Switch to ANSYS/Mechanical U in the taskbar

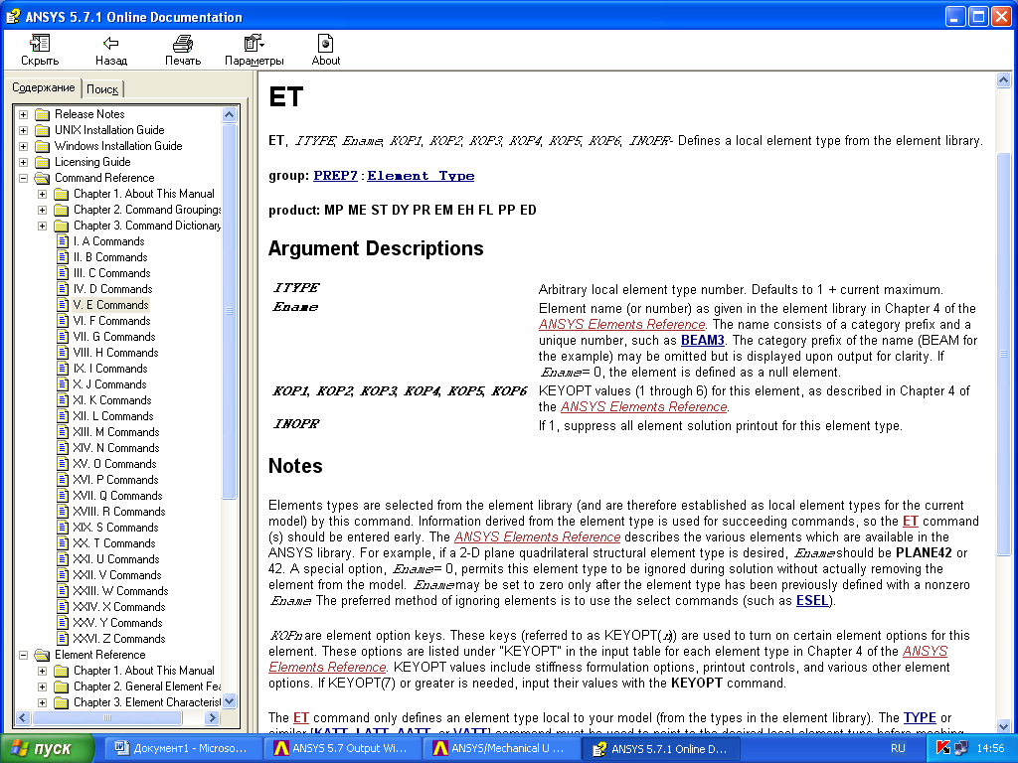point(502,748)
